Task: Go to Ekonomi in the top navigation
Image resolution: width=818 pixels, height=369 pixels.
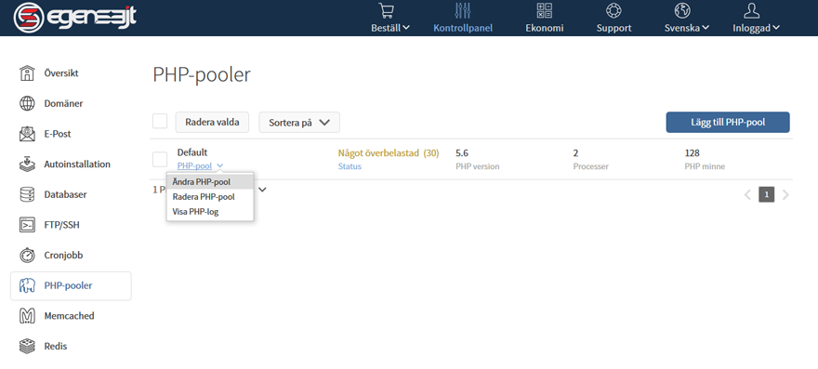Action: coord(544,28)
